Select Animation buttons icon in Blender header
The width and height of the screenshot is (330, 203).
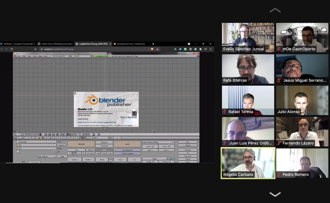coord(47,138)
